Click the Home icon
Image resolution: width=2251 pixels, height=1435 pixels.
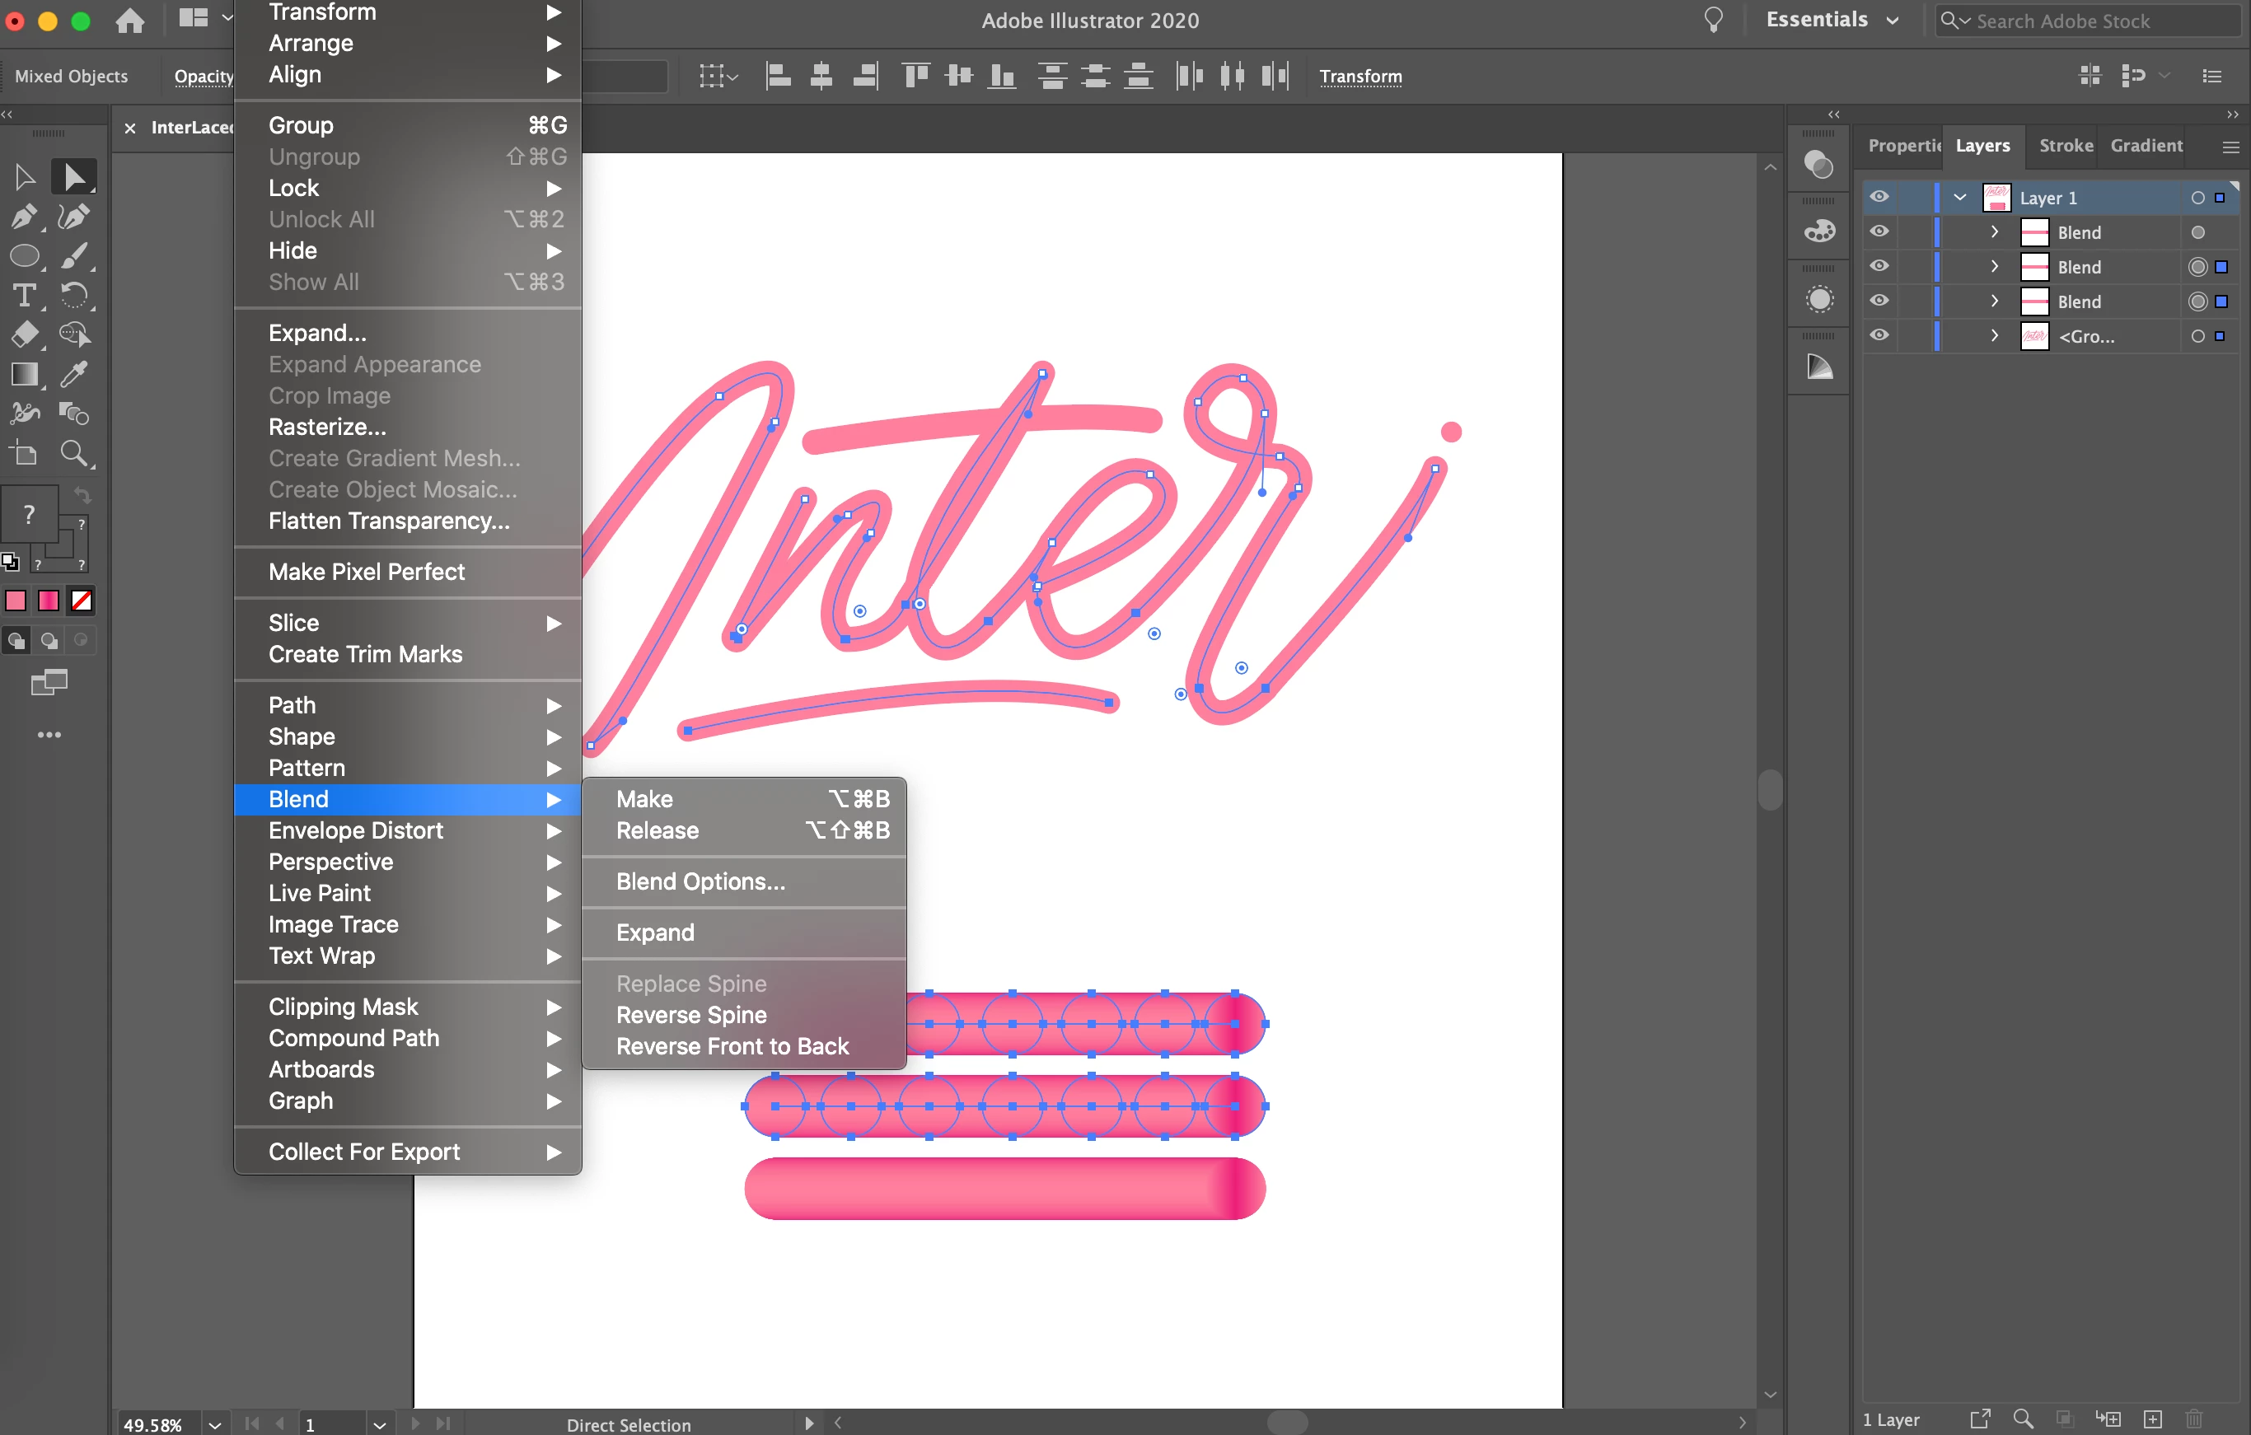pos(130,21)
